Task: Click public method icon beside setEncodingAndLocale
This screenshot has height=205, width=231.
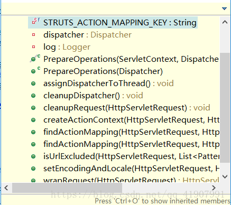Action: 33,169
